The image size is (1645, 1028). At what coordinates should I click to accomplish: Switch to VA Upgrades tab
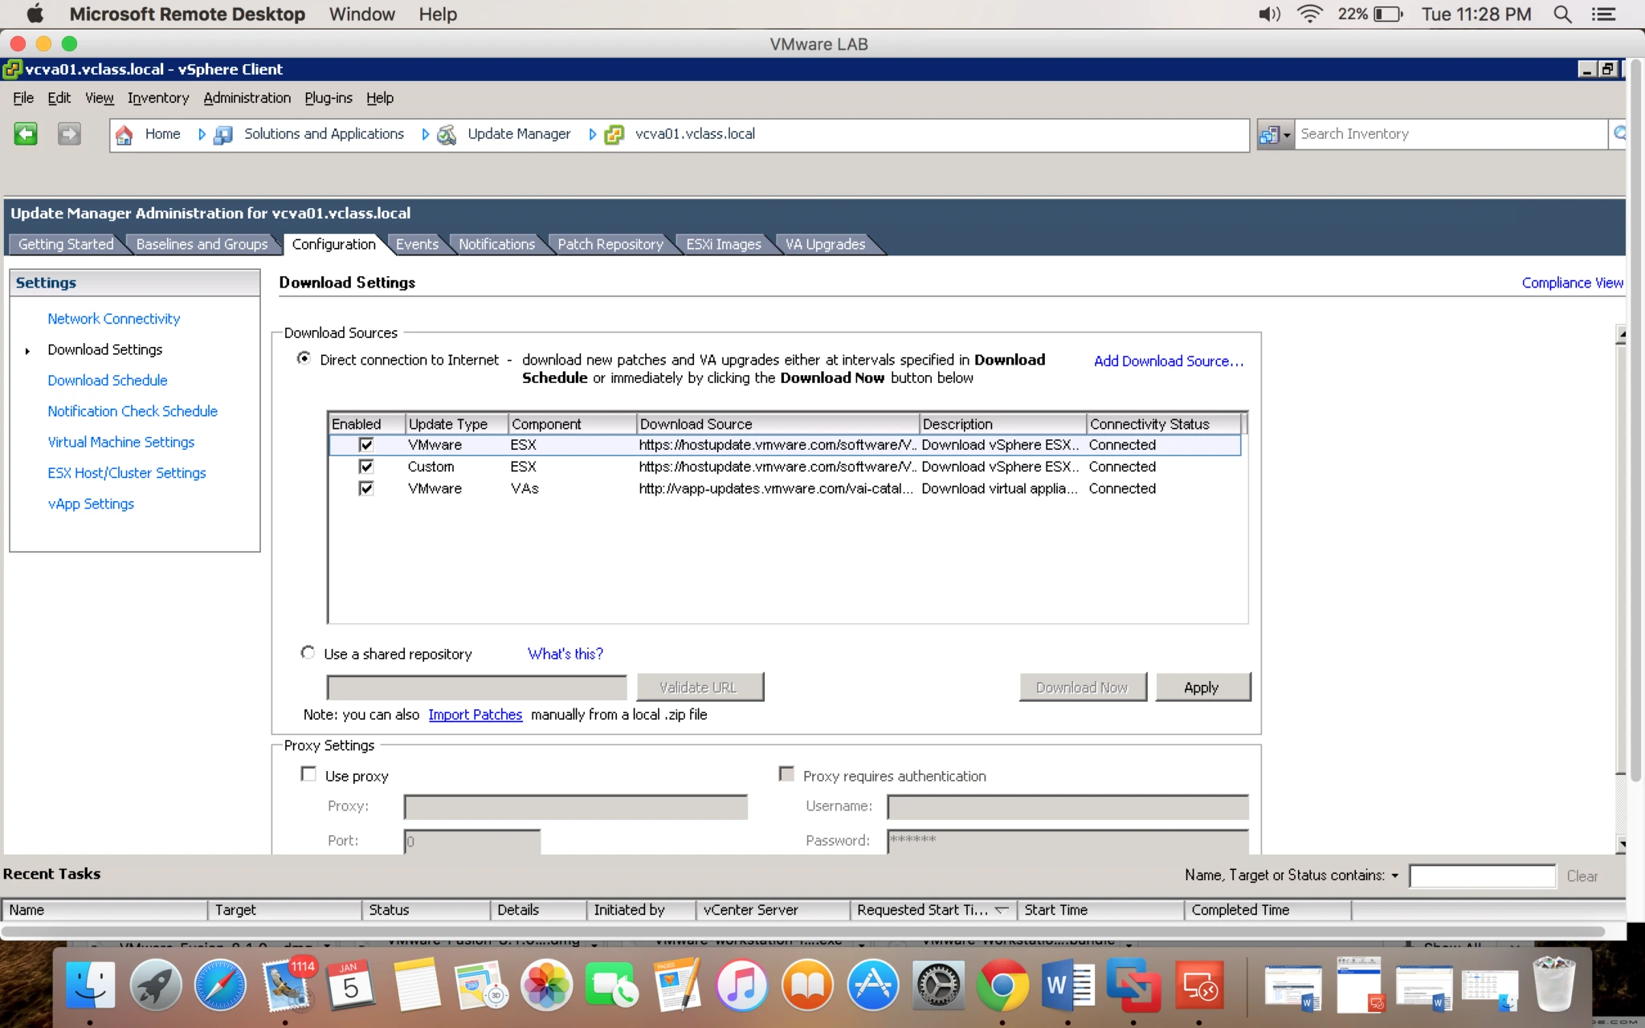pos(825,244)
